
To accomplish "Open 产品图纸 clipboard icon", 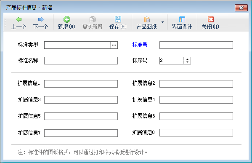I will click(x=147, y=19).
